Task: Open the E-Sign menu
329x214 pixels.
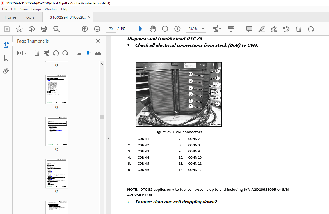Action: pyautogui.click(x=36, y=9)
